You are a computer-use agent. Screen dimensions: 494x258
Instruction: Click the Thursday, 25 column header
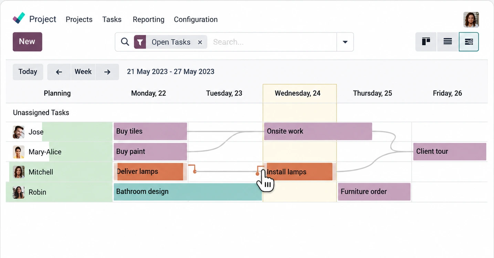372,93
